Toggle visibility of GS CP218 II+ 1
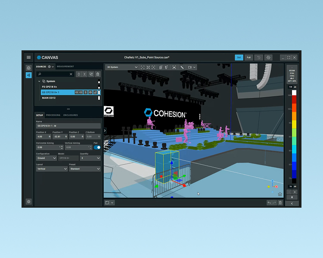The image size is (323, 258). (90, 92)
